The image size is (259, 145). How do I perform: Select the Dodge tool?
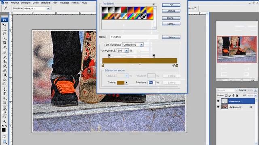4,84
